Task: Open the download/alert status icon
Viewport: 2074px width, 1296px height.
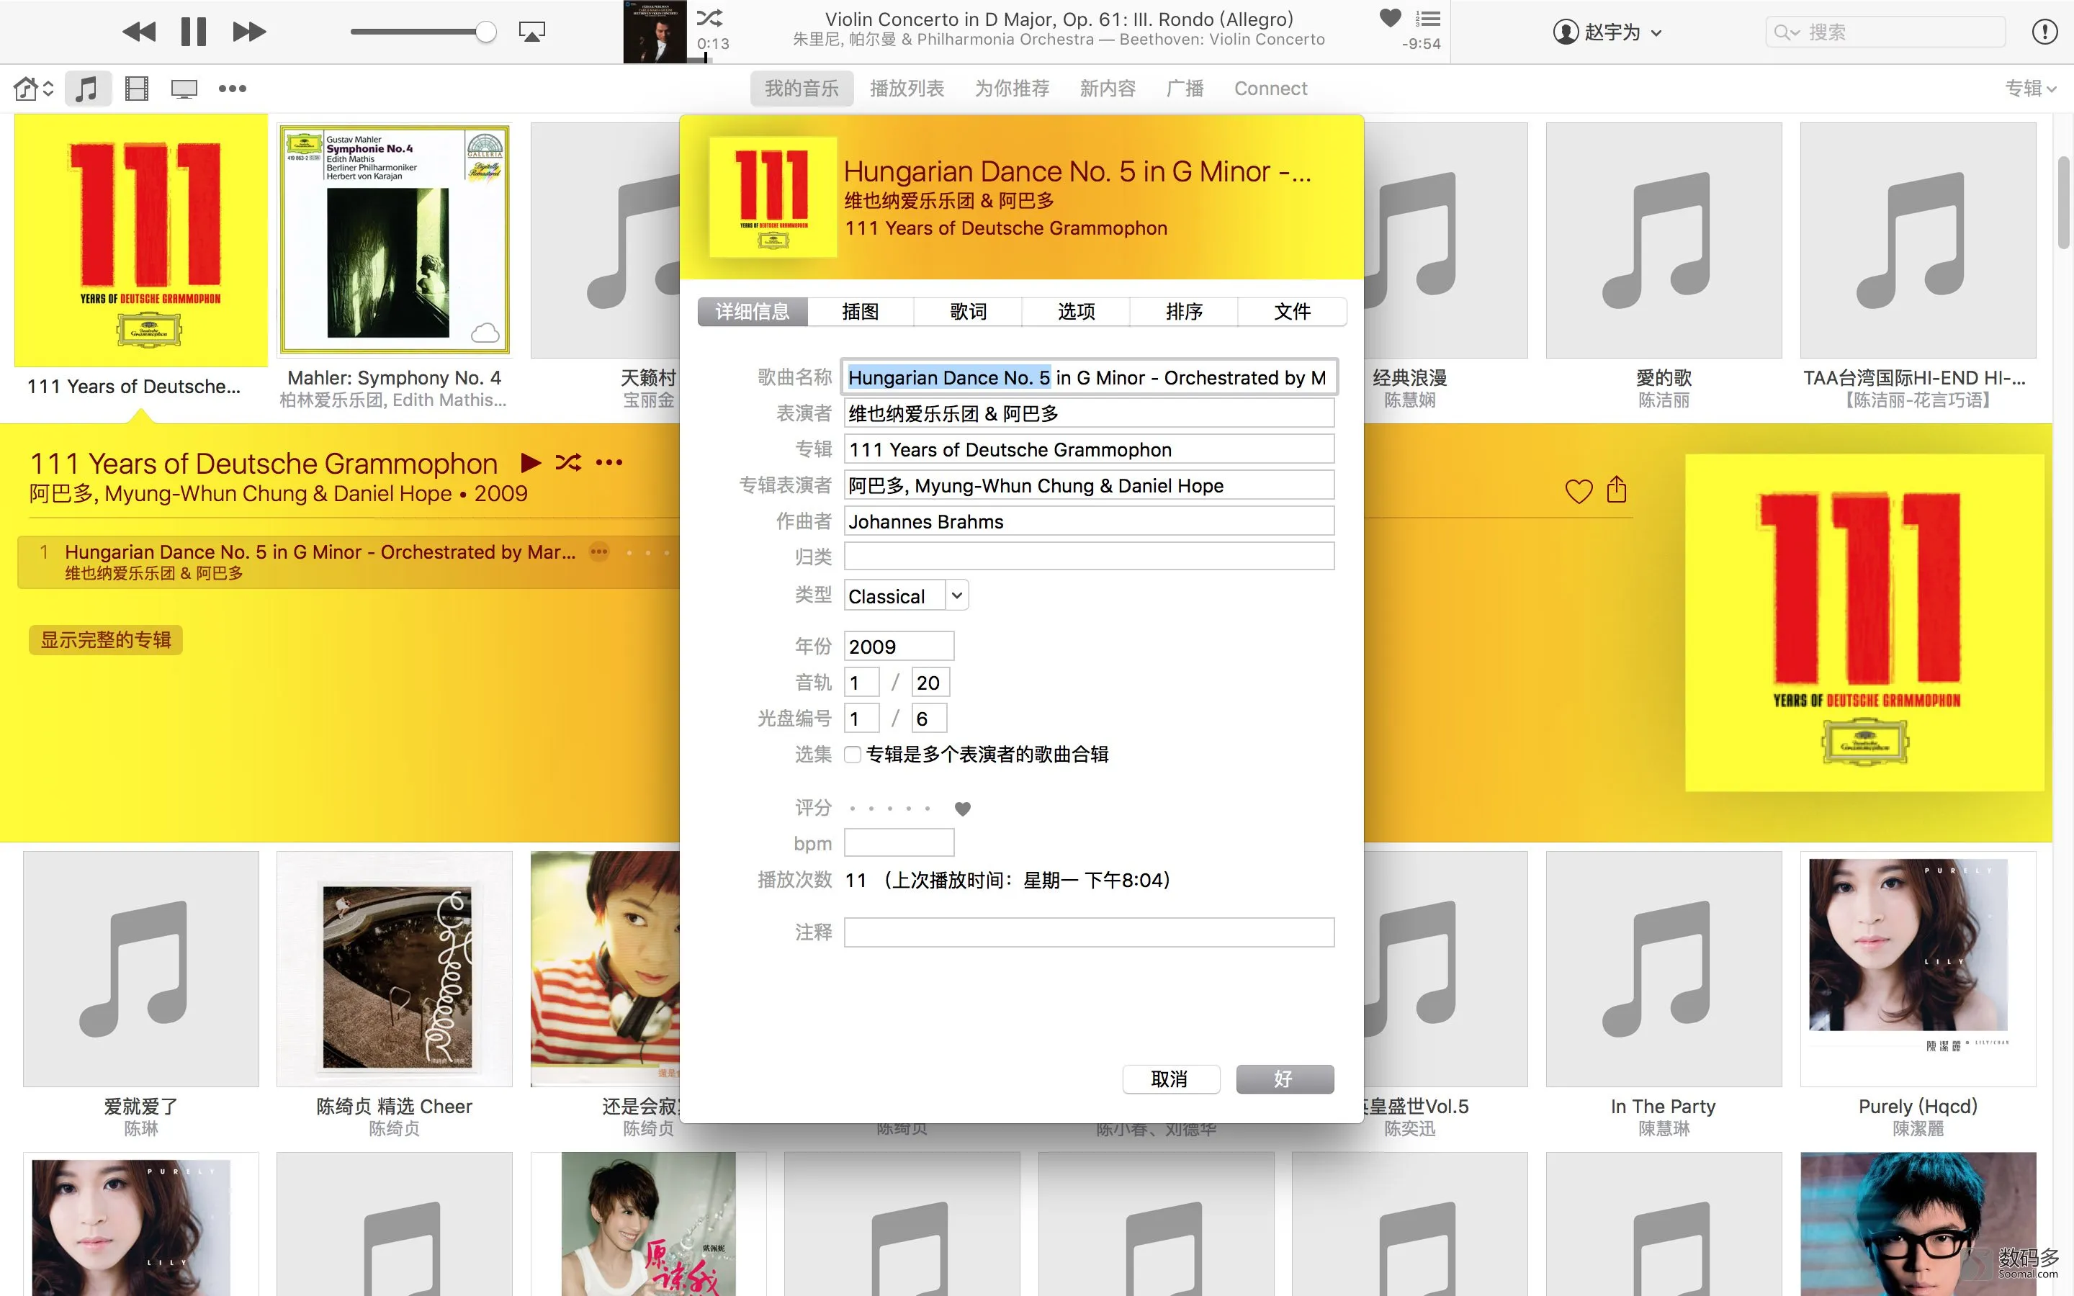Action: pyautogui.click(x=2045, y=32)
